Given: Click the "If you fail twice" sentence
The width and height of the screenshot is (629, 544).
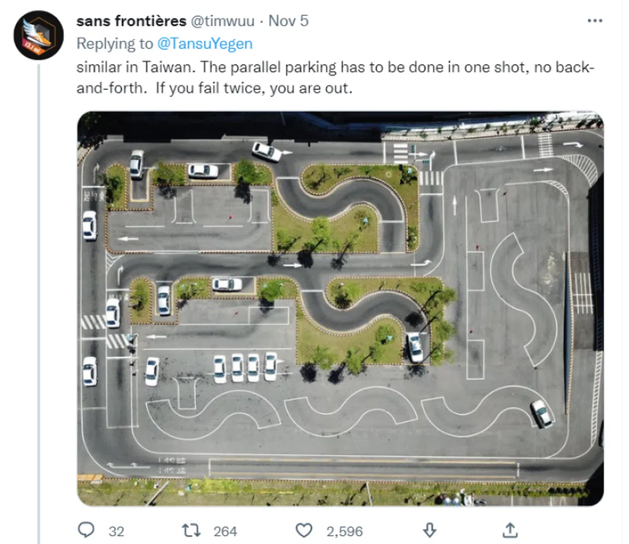Looking at the screenshot, I should pyautogui.click(x=254, y=88).
